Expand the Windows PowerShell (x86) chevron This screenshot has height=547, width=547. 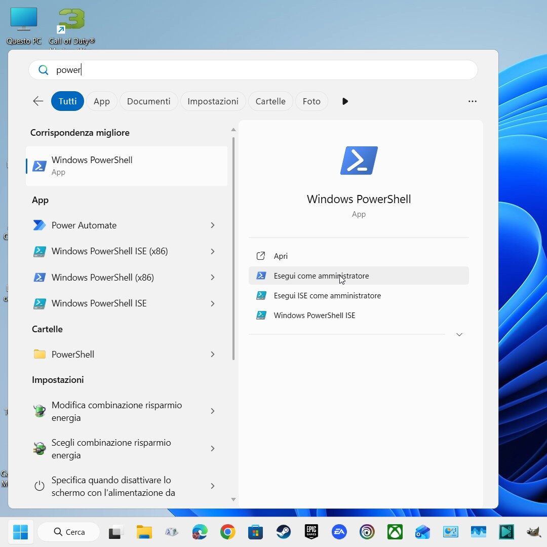point(212,278)
